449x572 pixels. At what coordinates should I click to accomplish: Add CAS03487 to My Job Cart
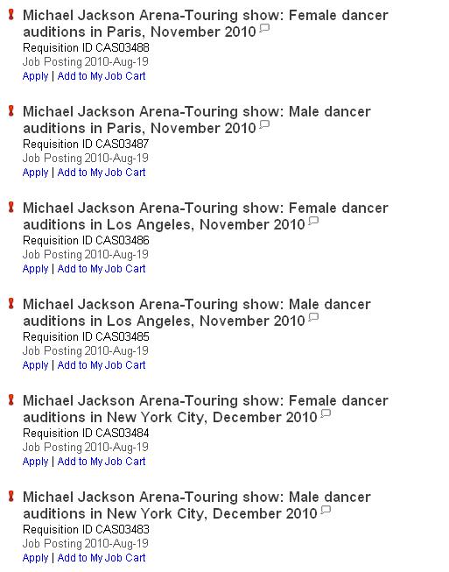point(102,173)
